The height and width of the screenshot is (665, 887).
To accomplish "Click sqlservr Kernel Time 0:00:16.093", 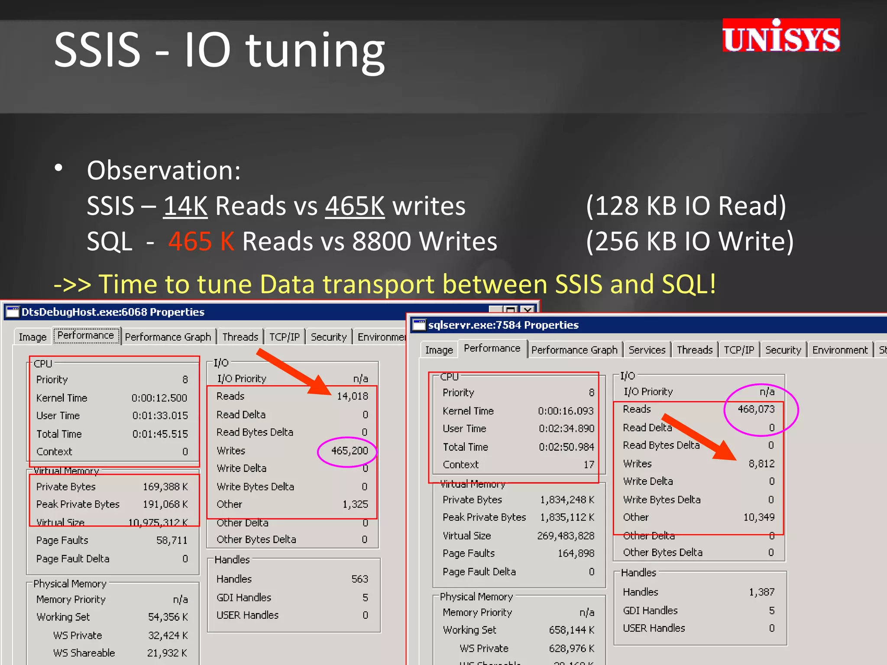I will tap(566, 411).
